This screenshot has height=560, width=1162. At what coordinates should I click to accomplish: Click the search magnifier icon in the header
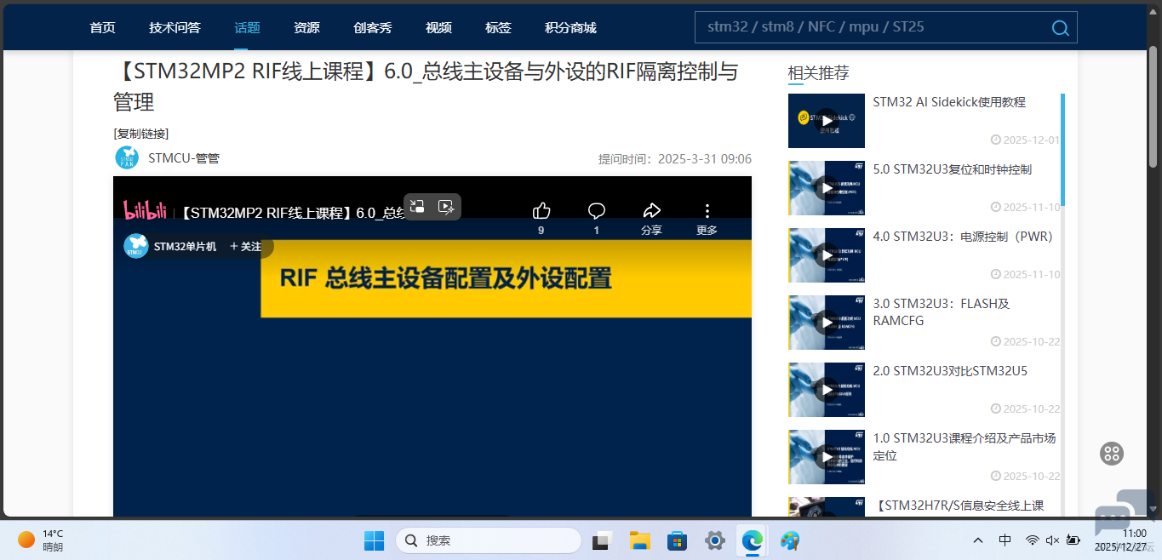point(1060,28)
